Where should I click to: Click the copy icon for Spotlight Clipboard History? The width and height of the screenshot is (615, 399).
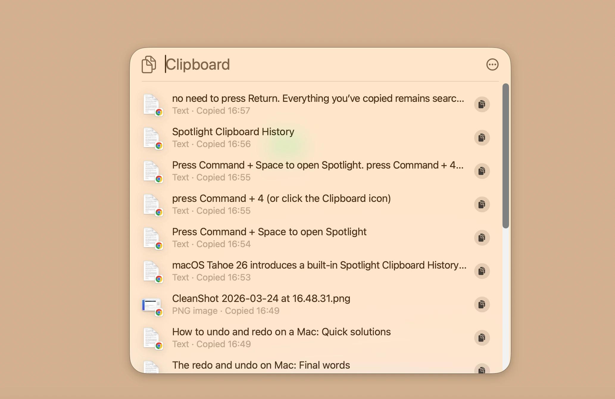coord(482,138)
